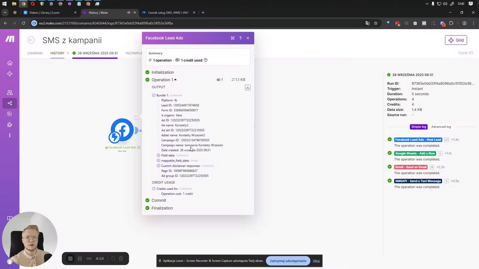Open the Team icon in Make sidebar
The width and height of the screenshot is (479, 269).
10,92
